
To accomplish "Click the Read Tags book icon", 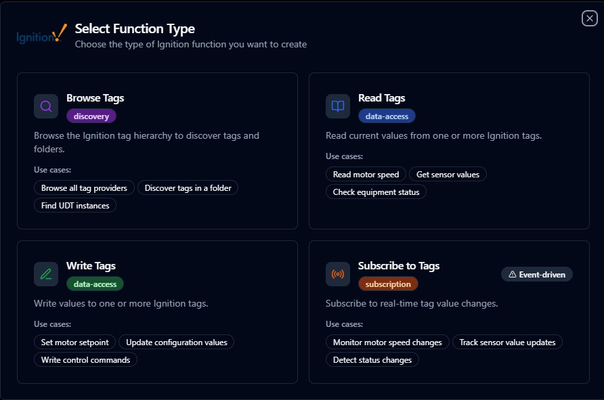I will click(338, 106).
